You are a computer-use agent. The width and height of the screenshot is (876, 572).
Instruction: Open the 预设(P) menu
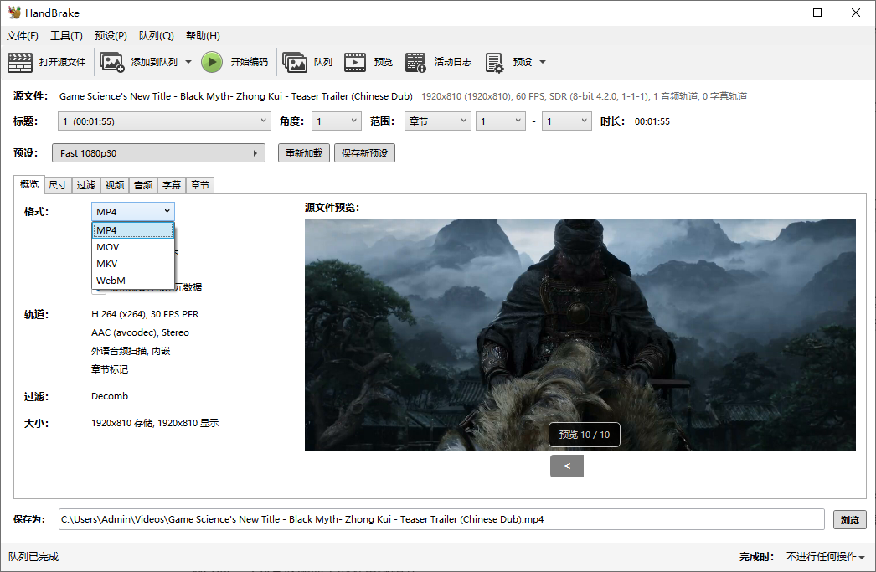coord(111,36)
